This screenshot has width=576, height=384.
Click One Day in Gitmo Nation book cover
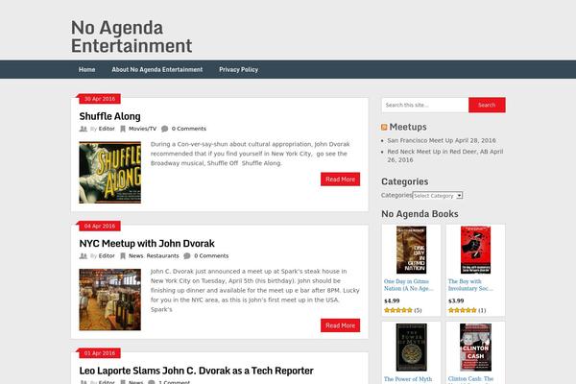point(411,250)
